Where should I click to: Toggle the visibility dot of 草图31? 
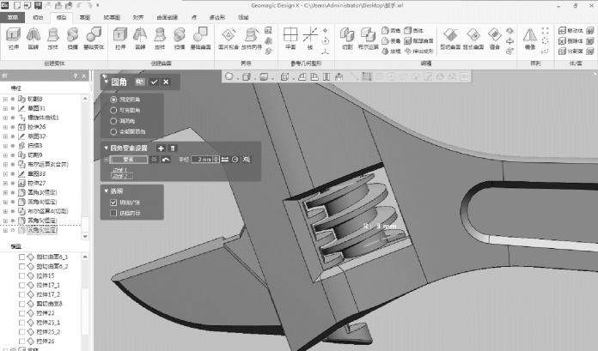pos(13,108)
